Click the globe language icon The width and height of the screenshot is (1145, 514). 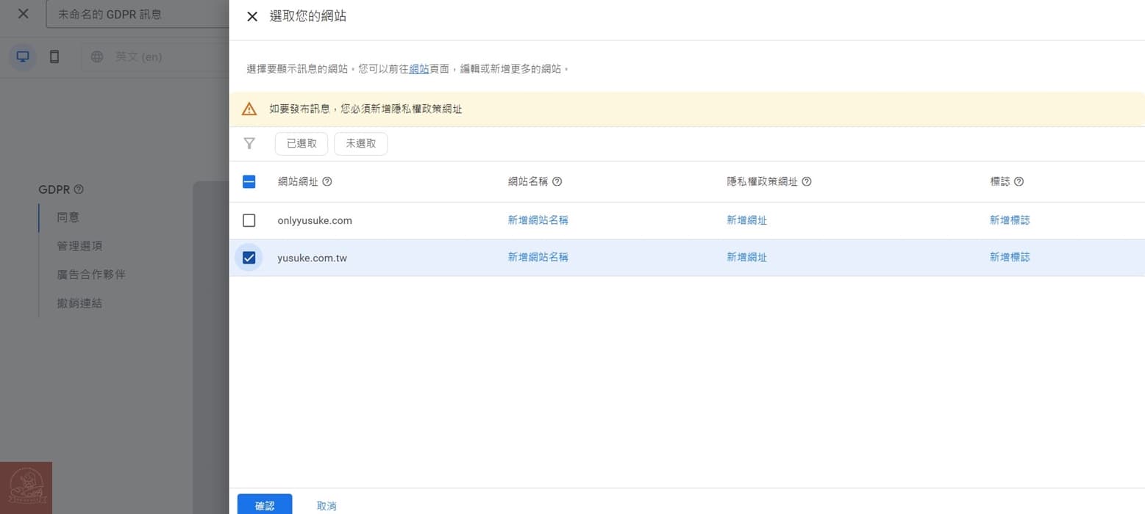point(96,57)
